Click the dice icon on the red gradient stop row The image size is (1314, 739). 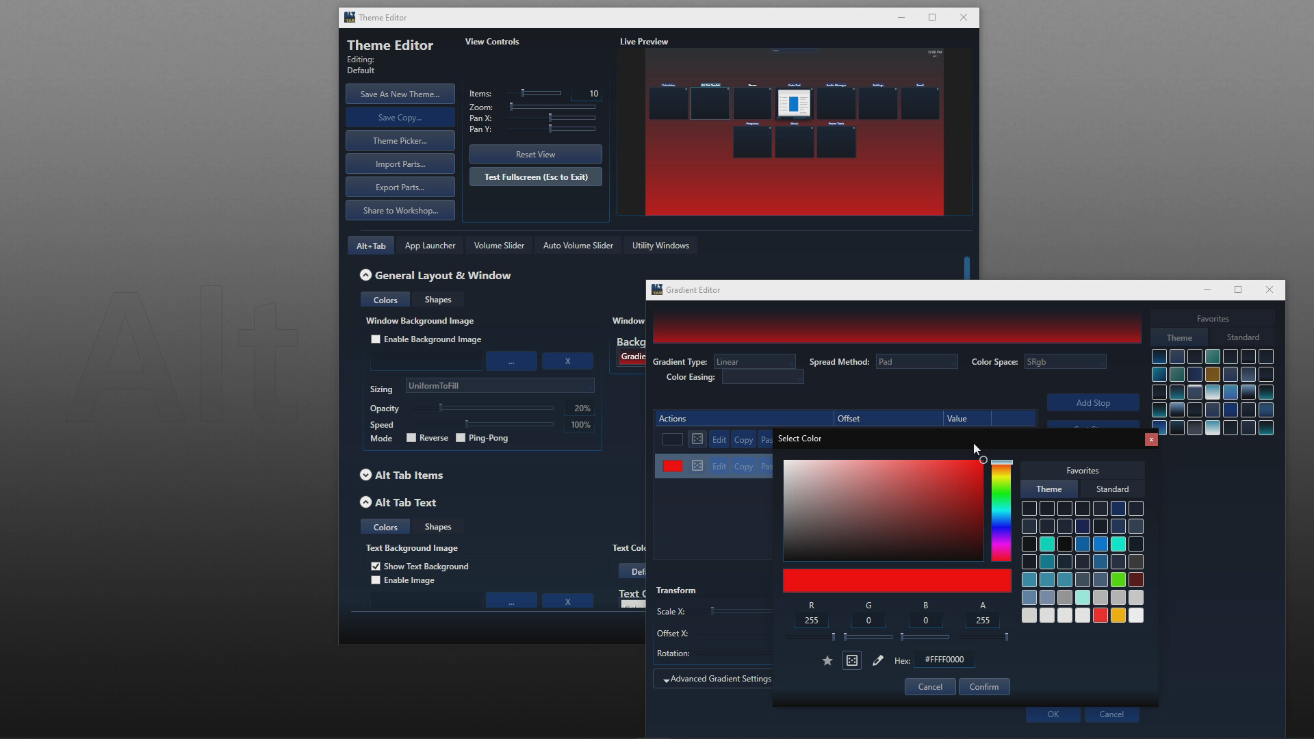[x=697, y=466]
